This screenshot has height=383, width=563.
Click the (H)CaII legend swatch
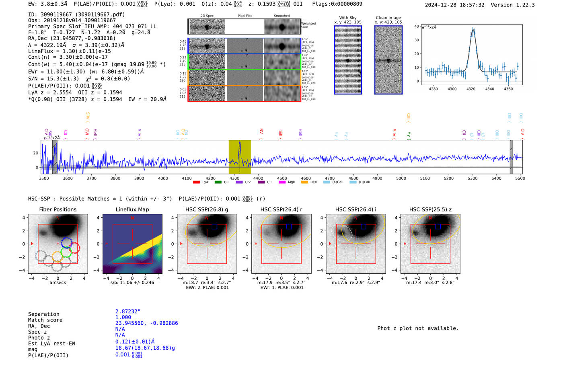point(353,182)
